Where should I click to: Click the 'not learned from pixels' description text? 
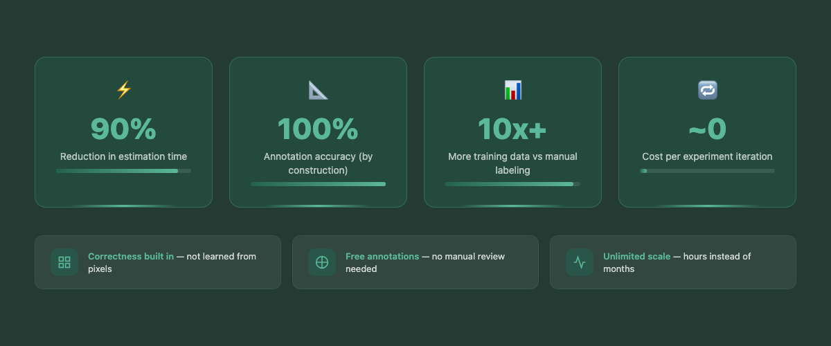coord(172,262)
